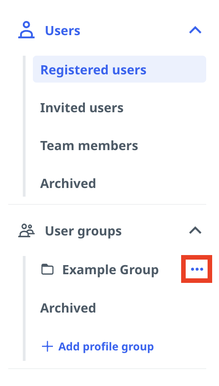Collapse the Users section chevron

pyautogui.click(x=195, y=30)
